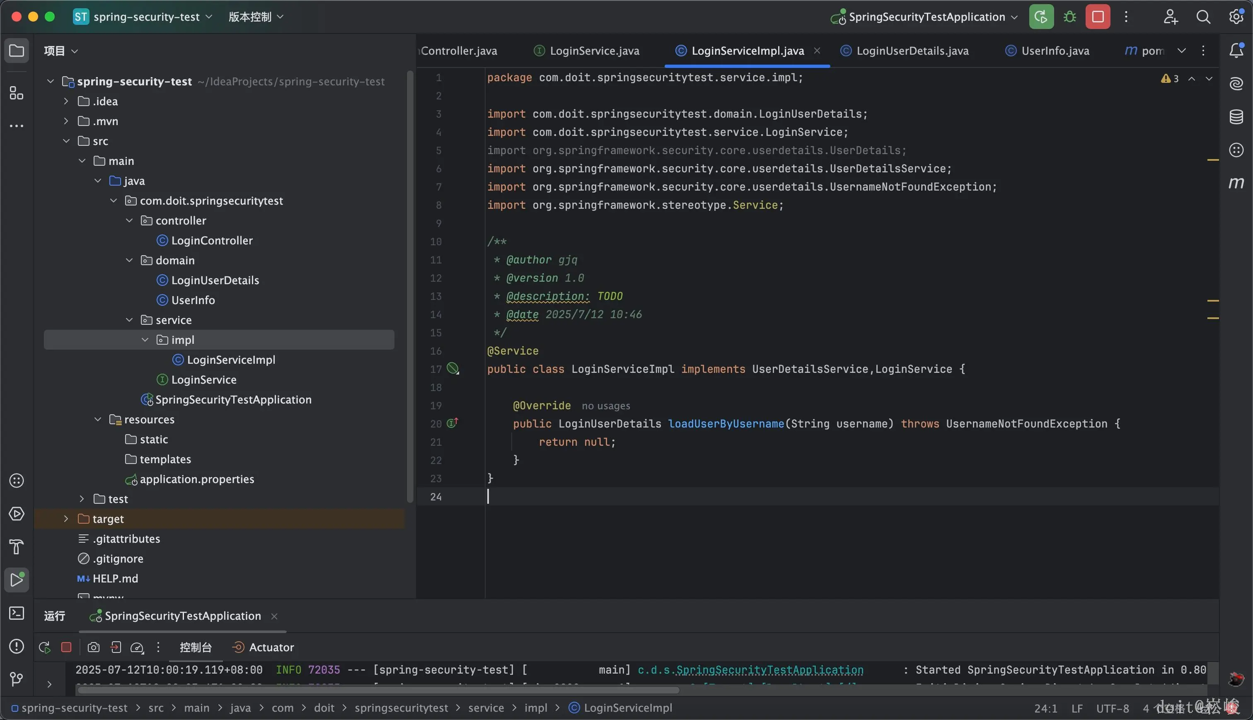The height and width of the screenshot is (720, 1253).
Task: Switch to the LoginUserDetails.java tab
Action: coord(912,51)
